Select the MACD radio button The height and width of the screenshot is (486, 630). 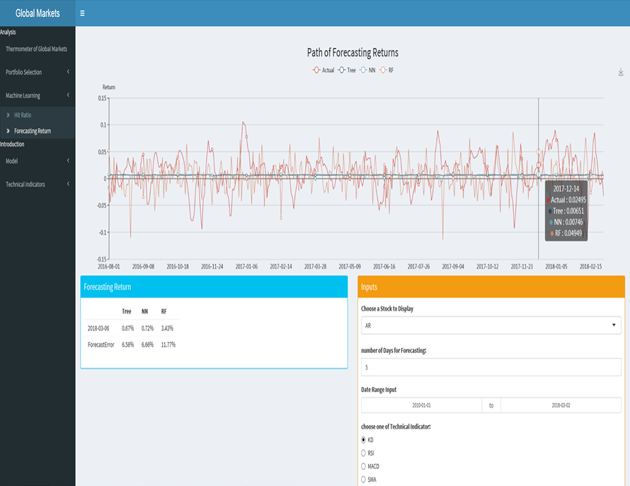(364, 466)
